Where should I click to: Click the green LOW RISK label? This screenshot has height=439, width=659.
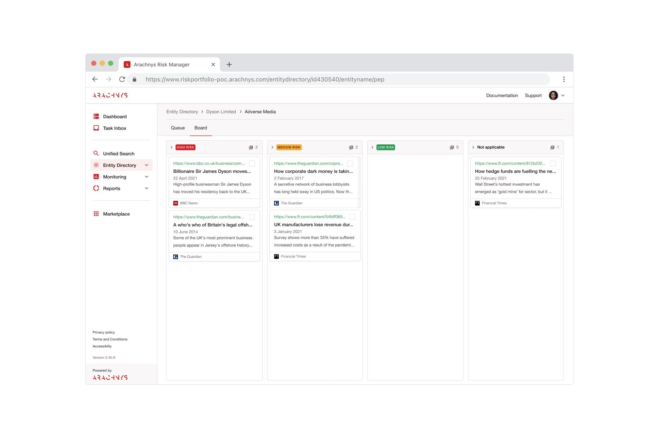click(x=386, y=147)
